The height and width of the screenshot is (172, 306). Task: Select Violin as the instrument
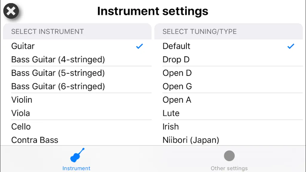coord(77,100)
